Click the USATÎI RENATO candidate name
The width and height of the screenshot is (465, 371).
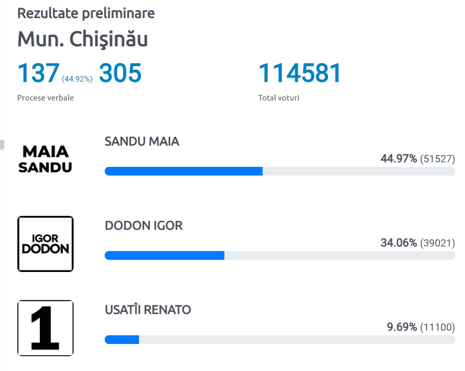tap(148, 310)
